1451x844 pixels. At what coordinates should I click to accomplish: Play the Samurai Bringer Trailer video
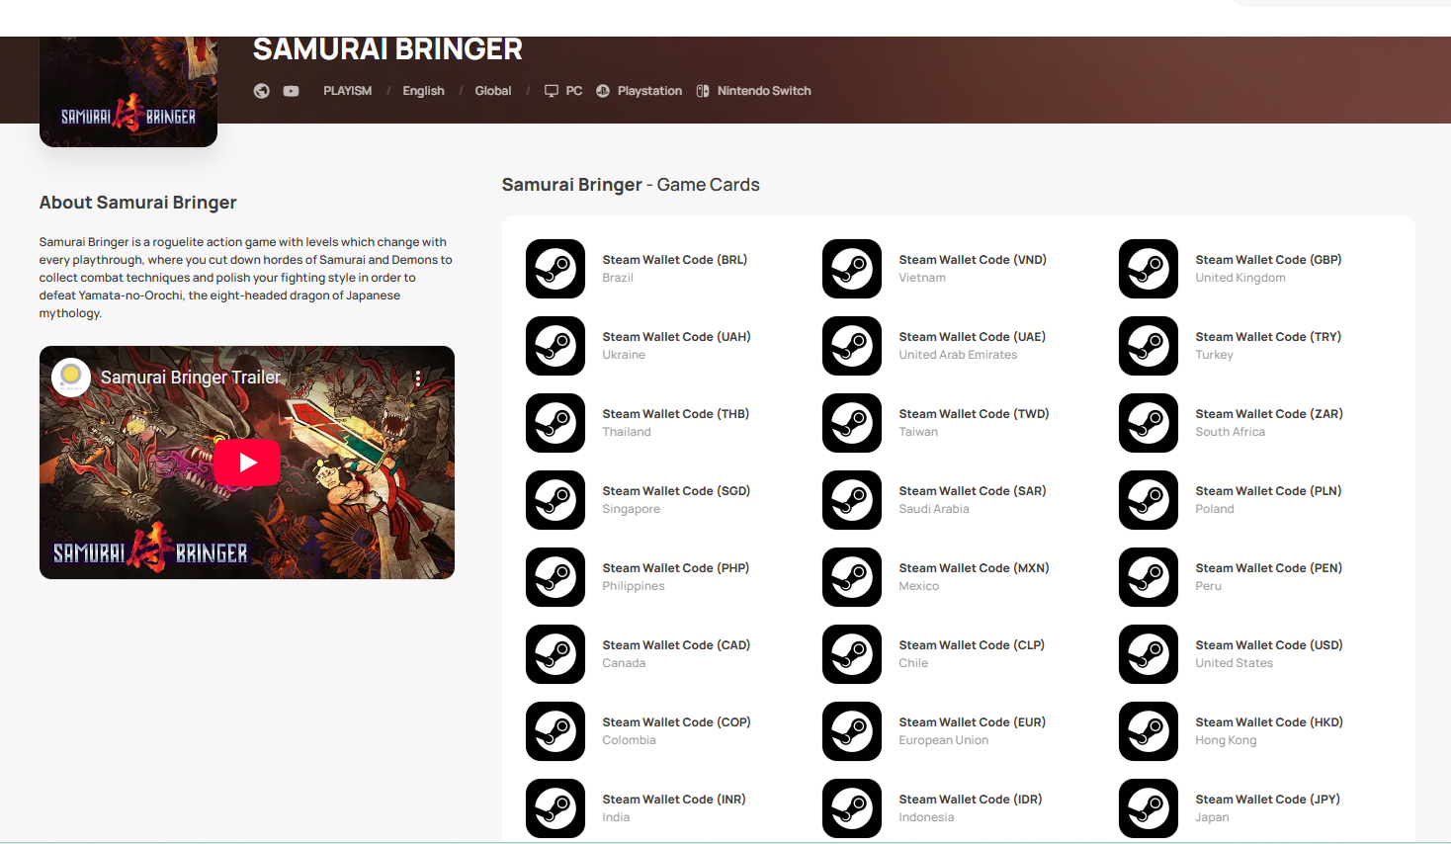pyautogui.click(x=247, y=463)
